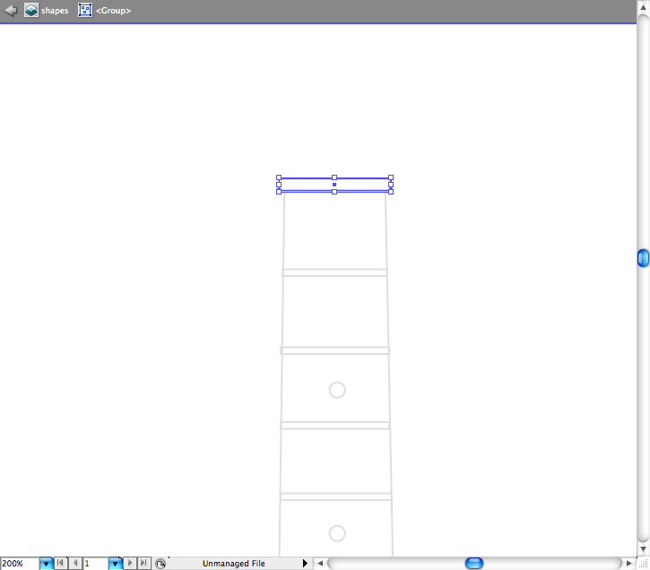This screenshot has width=650, height=570.
Task: Go to the previous artboard page
Action: pos(74,564)
